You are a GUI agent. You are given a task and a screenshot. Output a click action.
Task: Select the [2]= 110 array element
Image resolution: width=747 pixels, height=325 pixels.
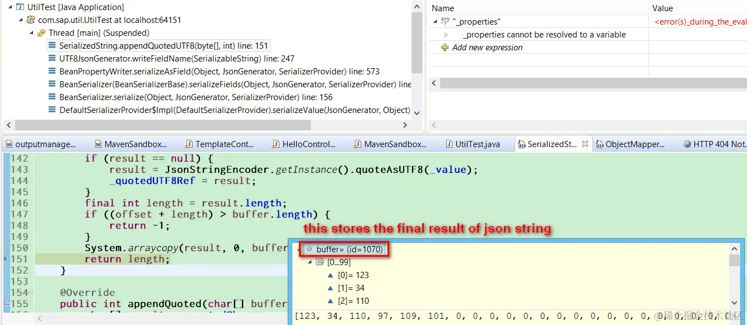[353, 301]
